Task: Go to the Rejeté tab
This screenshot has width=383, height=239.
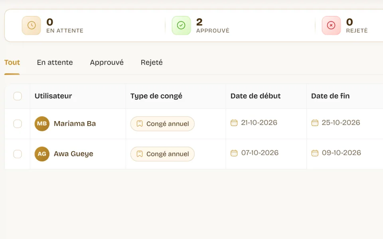Action: tap(152, 63)
